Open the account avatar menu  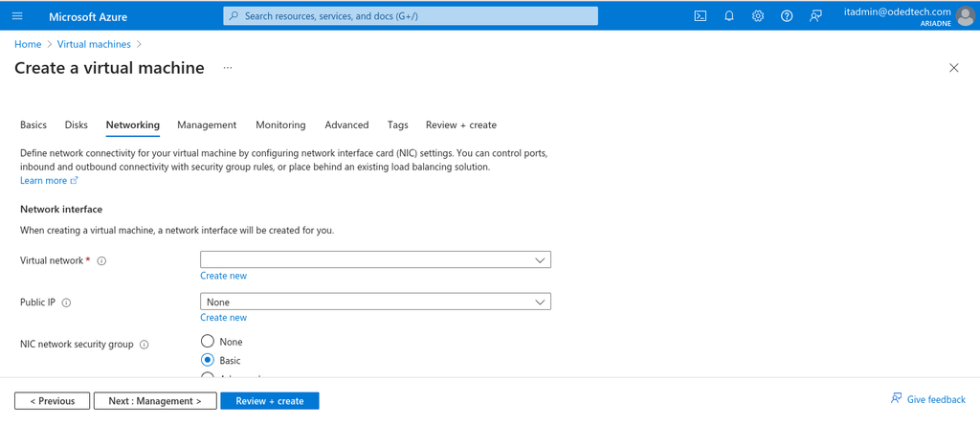[965, 16]
